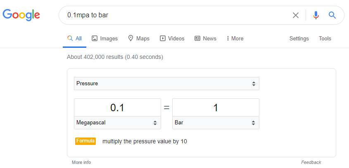Open the search Tools options
Screen dimensions: 349x168
pyautogui.click(x=325, y=38)
